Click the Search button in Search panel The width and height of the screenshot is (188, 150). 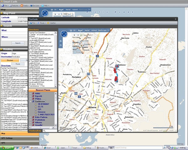(18, 43)
